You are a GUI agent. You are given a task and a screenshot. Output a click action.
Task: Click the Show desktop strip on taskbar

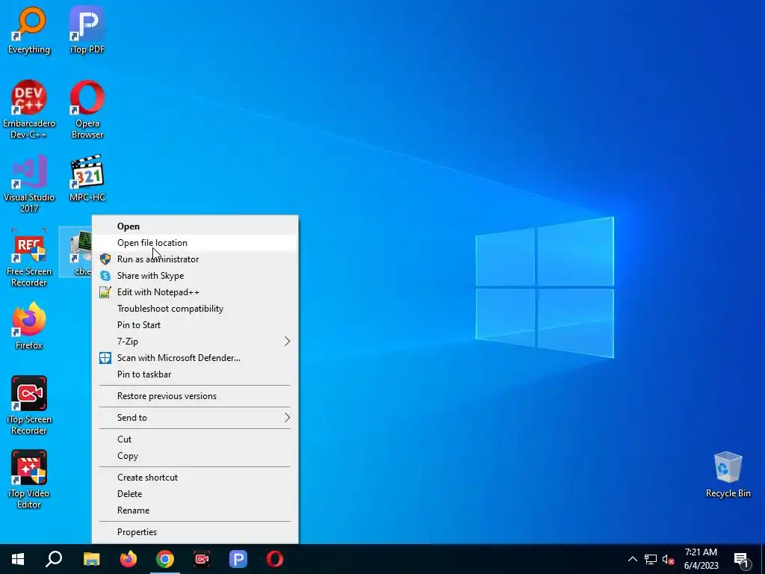click(x=763, y=559)
